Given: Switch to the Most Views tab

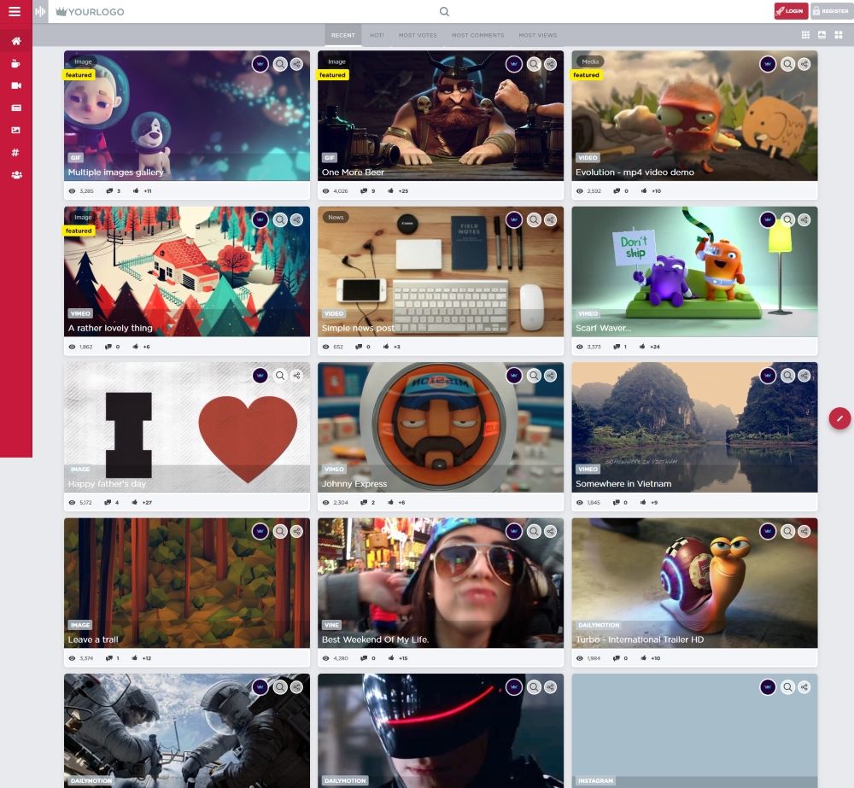Looking at the screenshot, I should (x=537, y=35).
